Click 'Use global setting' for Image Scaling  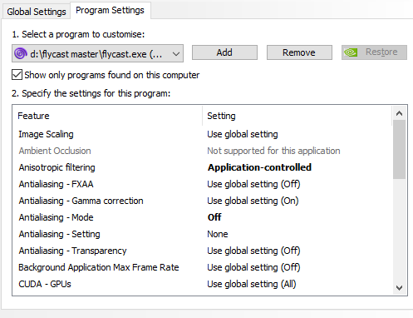point(243,134)
